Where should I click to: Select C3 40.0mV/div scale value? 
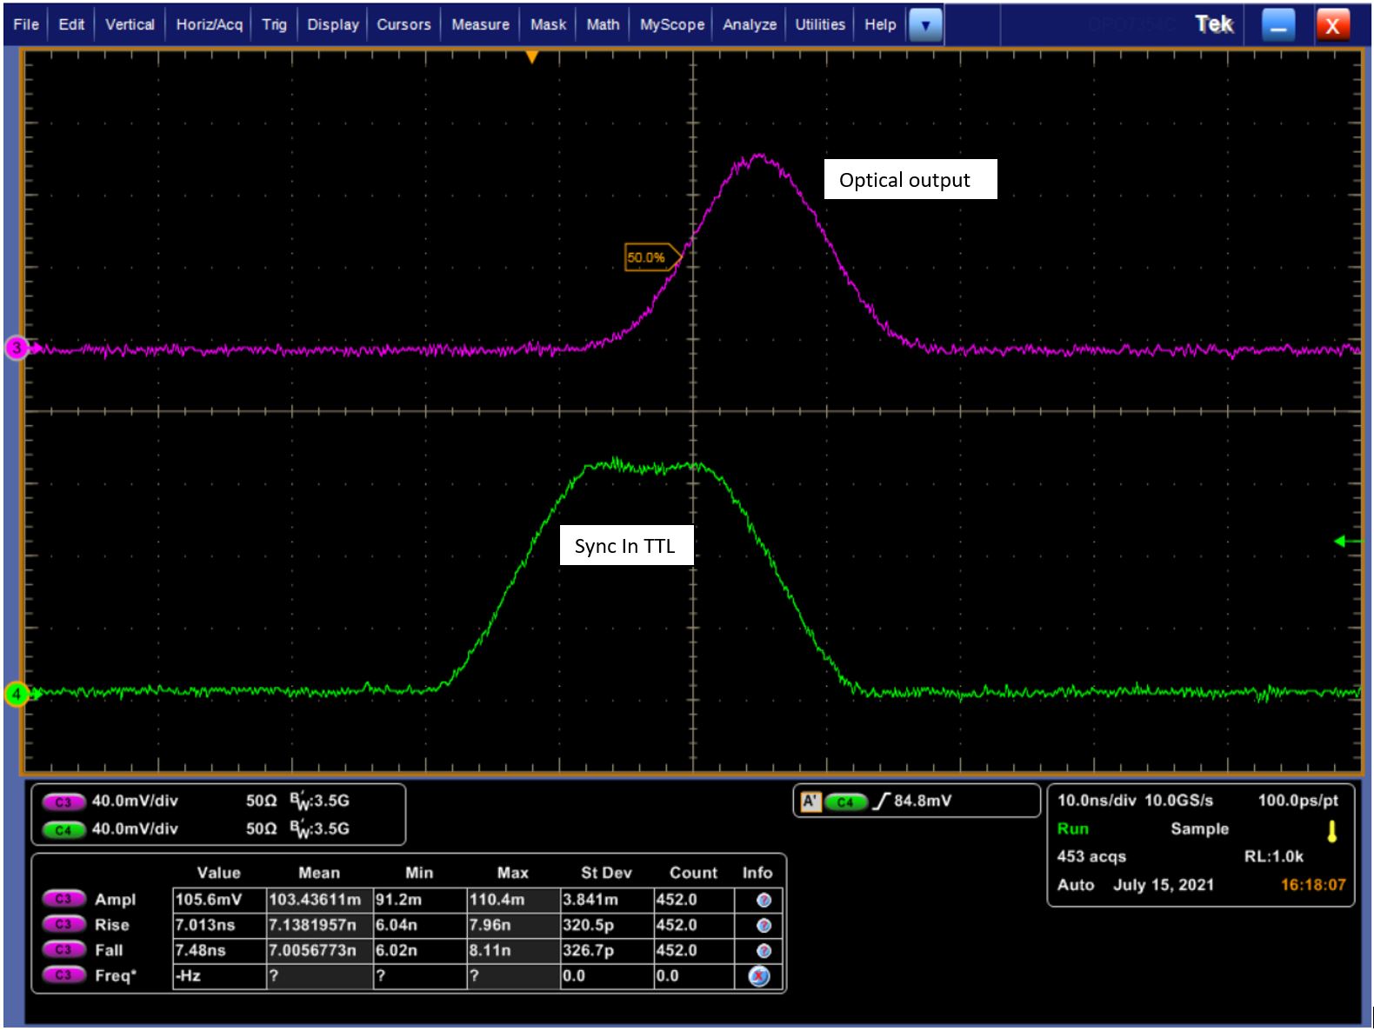tap(135, 801)
